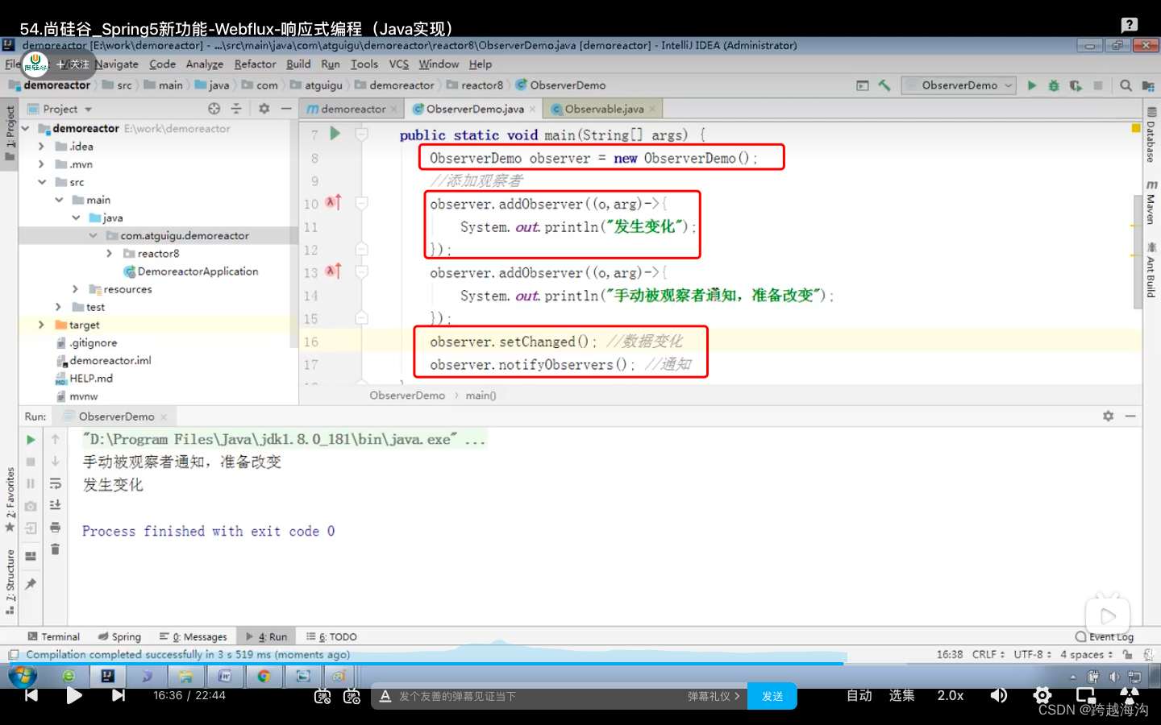Image resolution: width=1161 pixels, height=725 pixels.
Task: Switch to the demoreactor editor tab
Action: (x=352, y=109)
